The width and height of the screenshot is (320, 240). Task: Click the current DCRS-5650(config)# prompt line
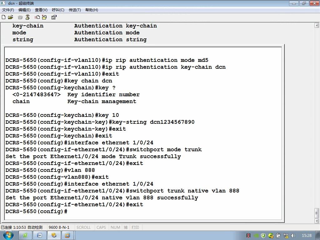[36, 211]
